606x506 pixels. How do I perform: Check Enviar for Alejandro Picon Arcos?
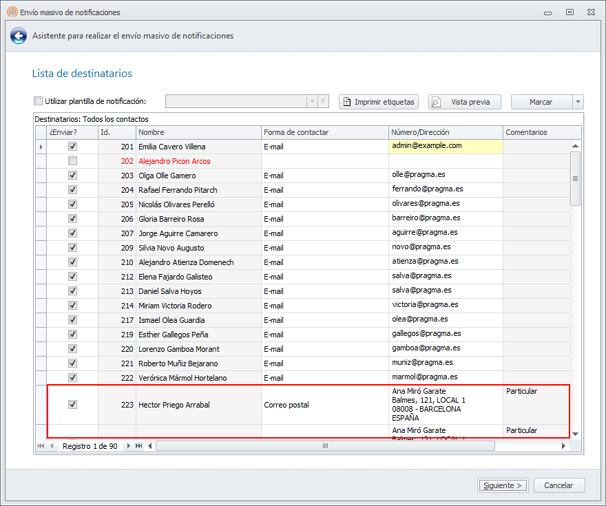click(x=72, y=161)
